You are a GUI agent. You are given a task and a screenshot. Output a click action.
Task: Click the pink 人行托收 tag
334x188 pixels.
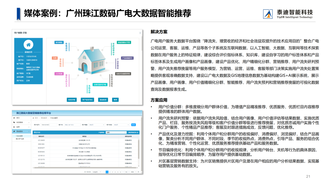click(59, 74)
